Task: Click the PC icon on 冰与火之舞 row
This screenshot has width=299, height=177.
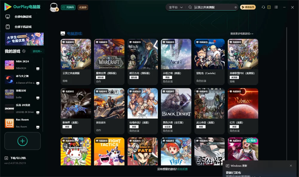Action: pyautogui.click(x=38, y=83)
